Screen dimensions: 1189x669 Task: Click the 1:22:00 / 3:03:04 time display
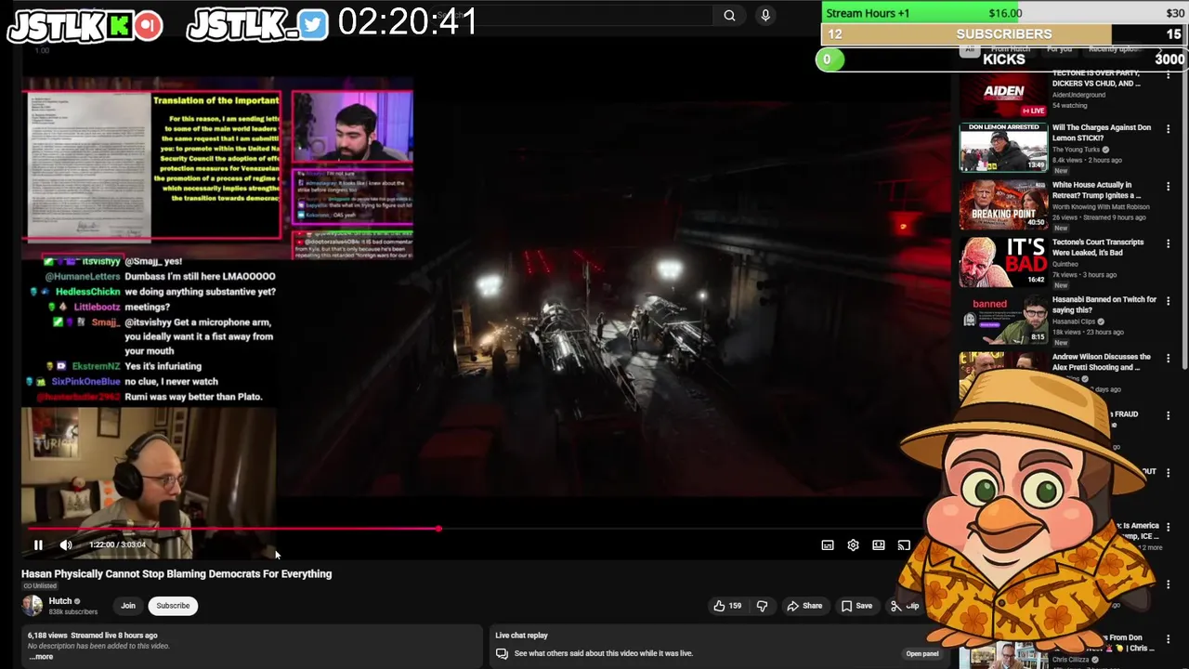tap(117, 545)
